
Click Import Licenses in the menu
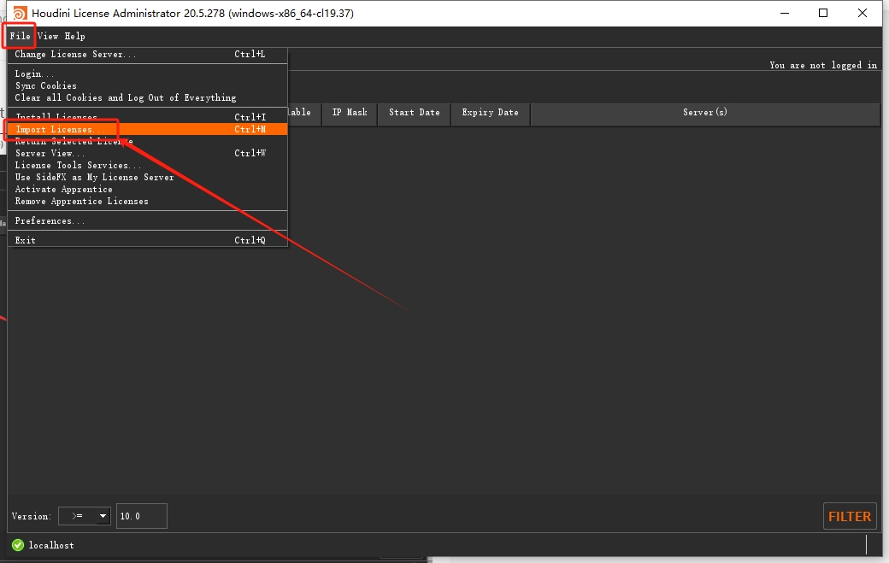[x=55, y=130]
